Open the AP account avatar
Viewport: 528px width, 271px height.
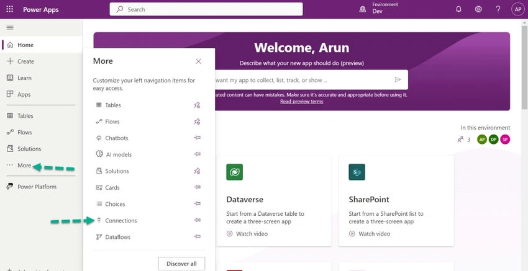click(x=518, y=9)
